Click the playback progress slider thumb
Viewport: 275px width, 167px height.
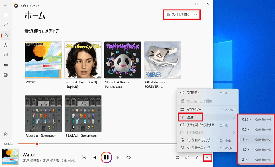click(x=37, y=144)
